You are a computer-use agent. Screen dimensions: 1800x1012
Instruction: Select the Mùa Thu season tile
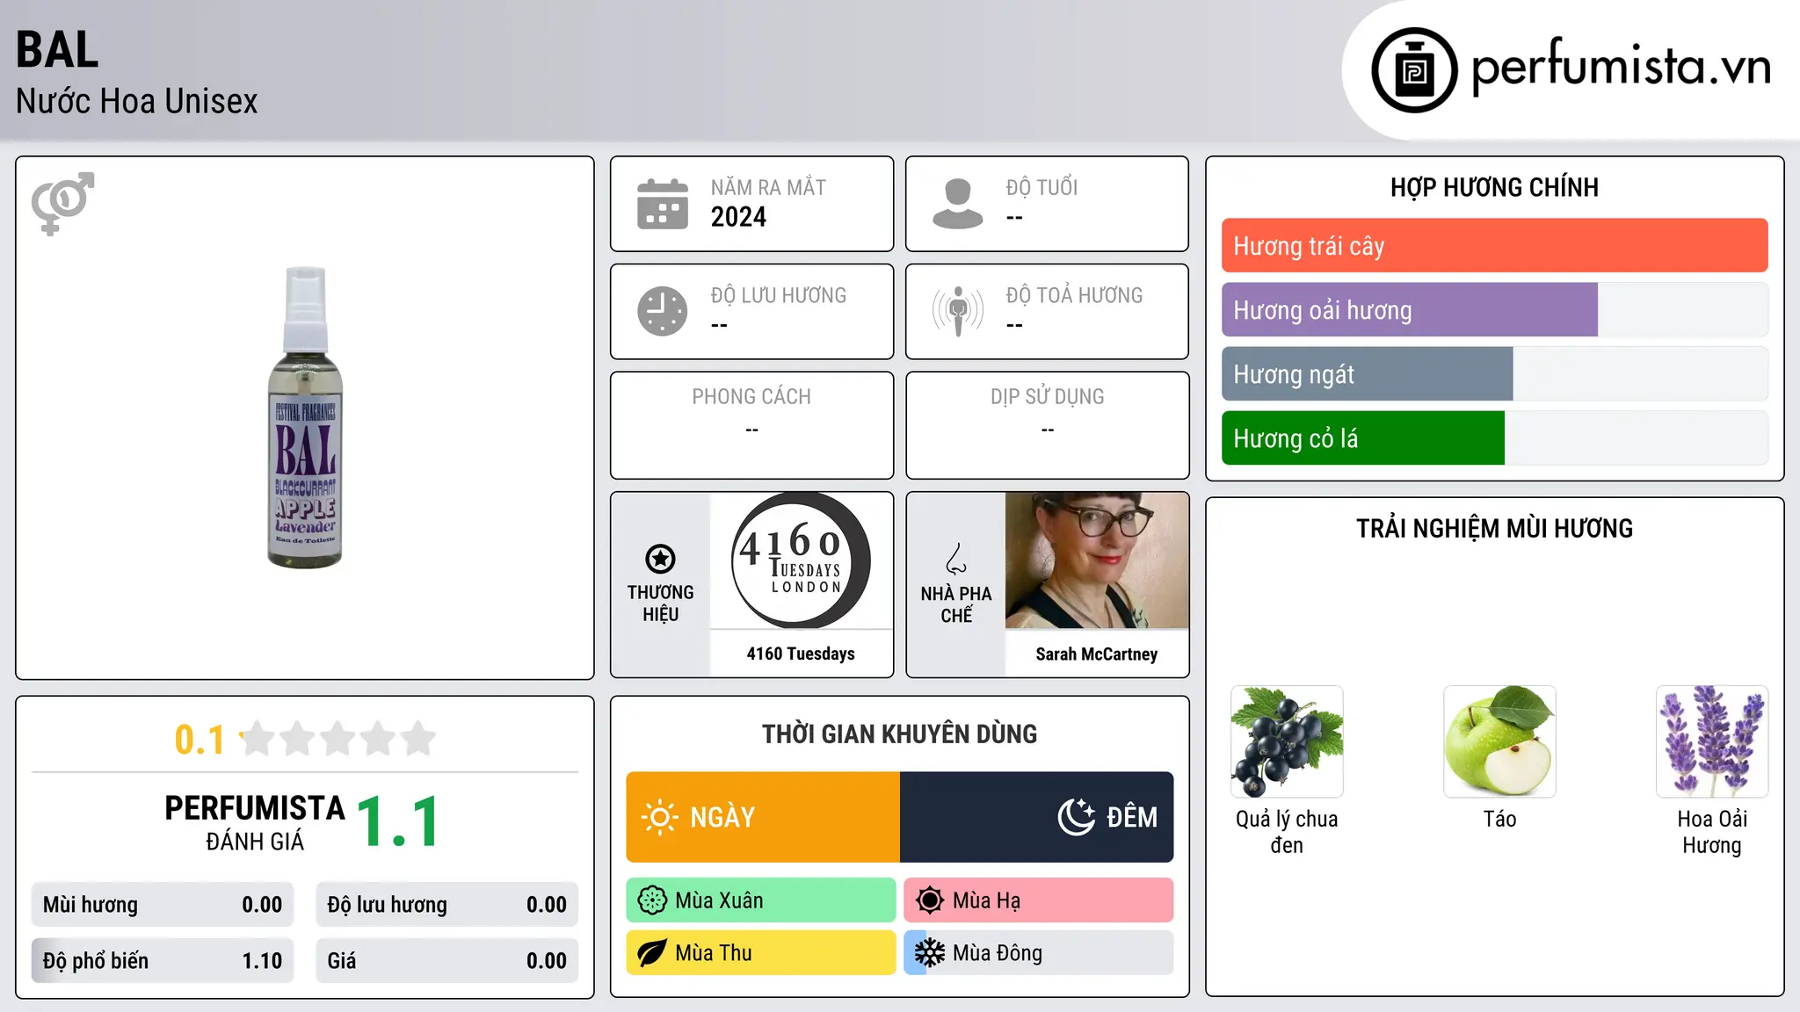pos(761,953)
